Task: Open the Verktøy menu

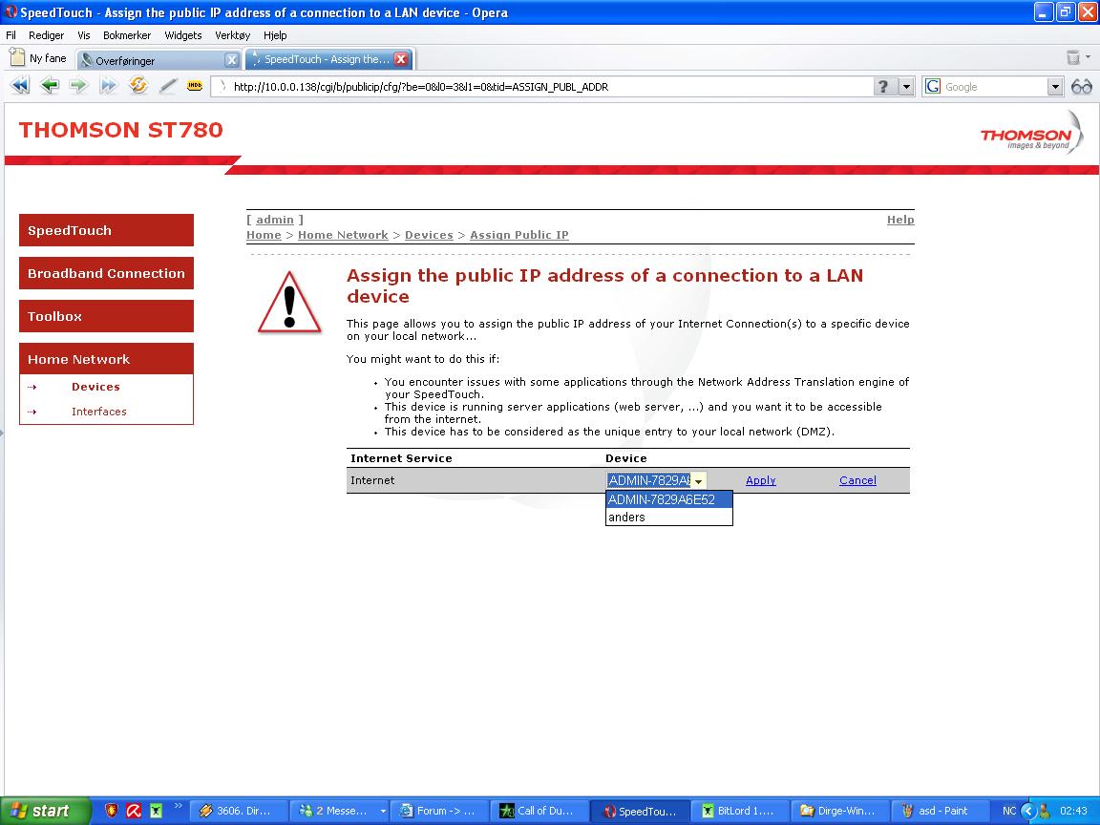Action: tap(232, 35)
